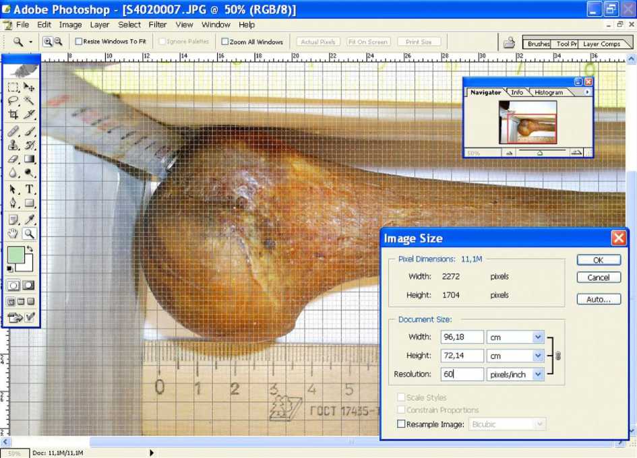This screenshot has width=637, height=458.
Task: Click the Actual Pixels button
Action: (x=317, y=42)
